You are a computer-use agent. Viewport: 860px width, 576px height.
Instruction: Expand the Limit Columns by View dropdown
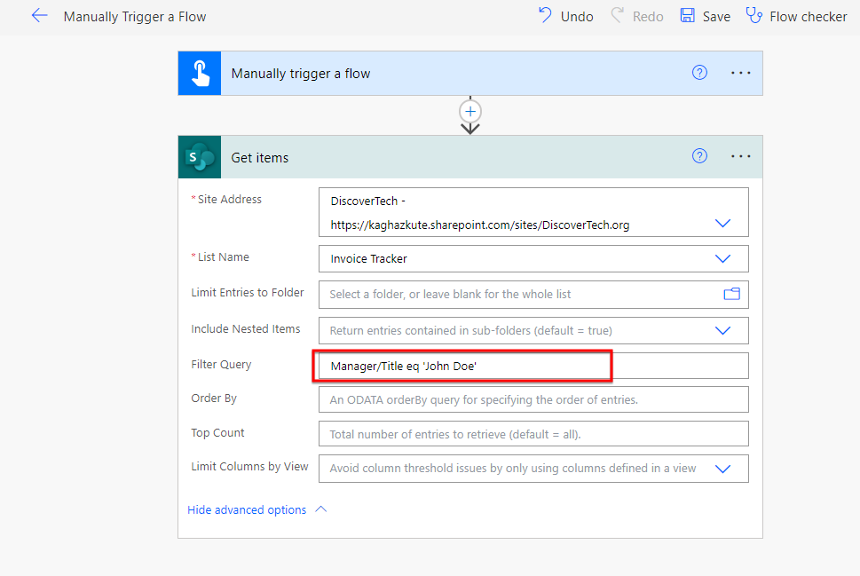coord(723,469)
